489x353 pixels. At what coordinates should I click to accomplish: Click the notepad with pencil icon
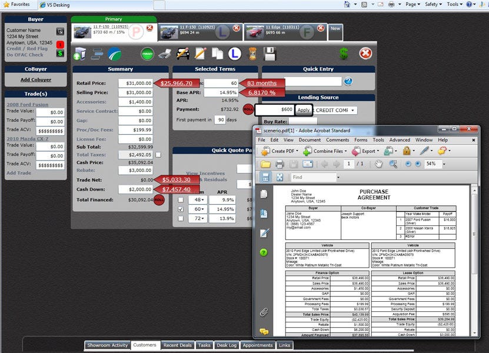point(200,54)
